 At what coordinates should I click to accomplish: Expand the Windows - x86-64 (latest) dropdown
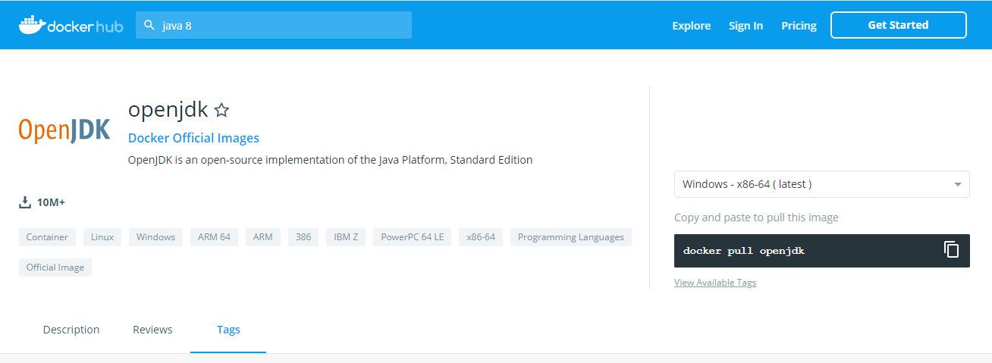(x=821, y=184)
